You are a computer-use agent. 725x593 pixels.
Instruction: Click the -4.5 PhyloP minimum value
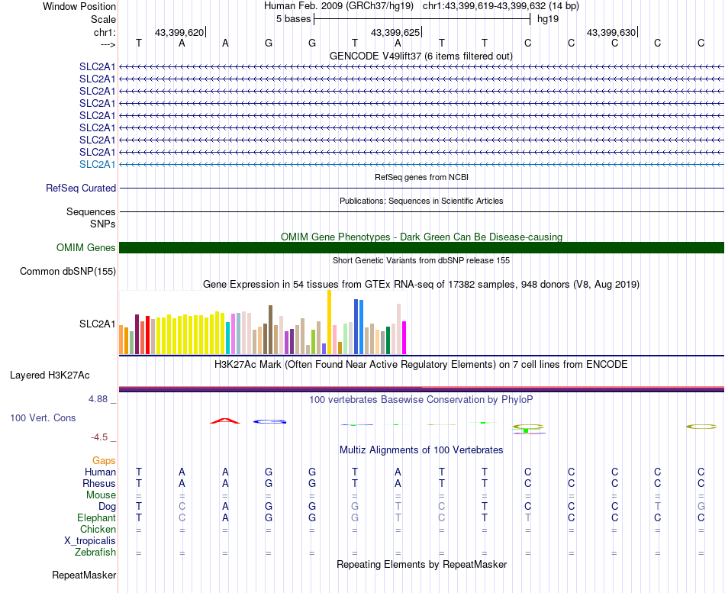[99, 437]
